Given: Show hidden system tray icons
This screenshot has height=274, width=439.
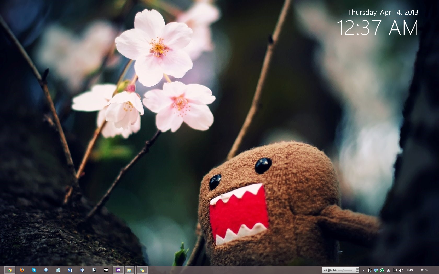Looking at the screenshot, I should [363, 270].
